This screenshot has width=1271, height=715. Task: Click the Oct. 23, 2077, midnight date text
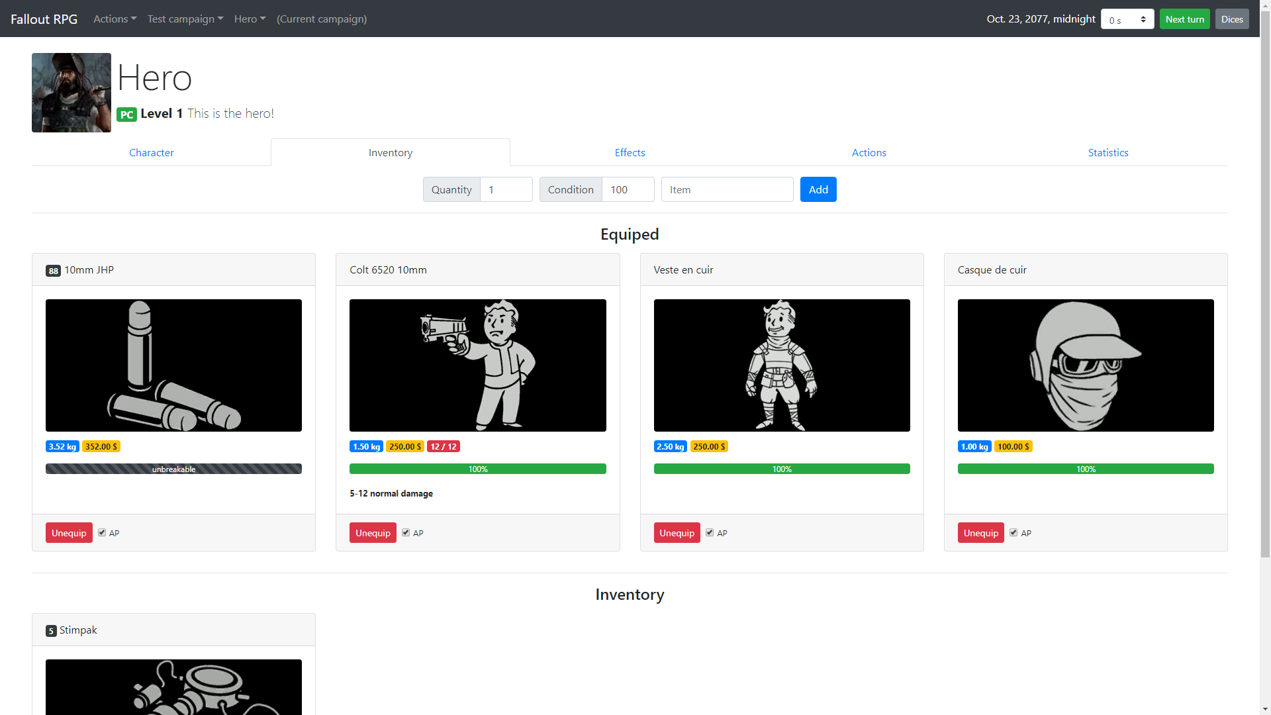point(1041,19)
